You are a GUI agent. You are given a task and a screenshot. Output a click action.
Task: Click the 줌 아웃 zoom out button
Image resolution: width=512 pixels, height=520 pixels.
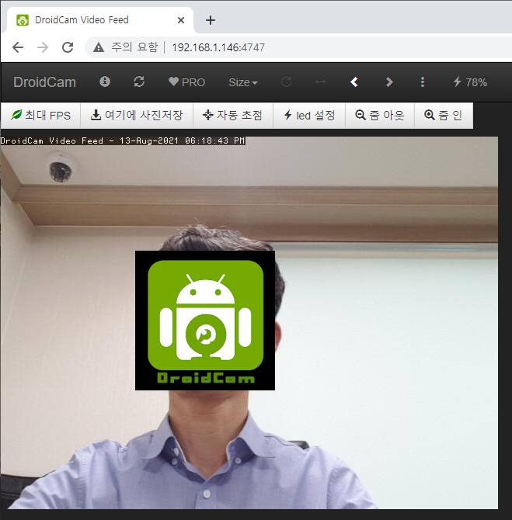(x=380, y=116)
